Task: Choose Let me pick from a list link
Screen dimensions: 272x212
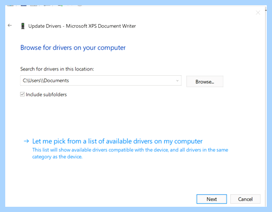Action: 117,141
